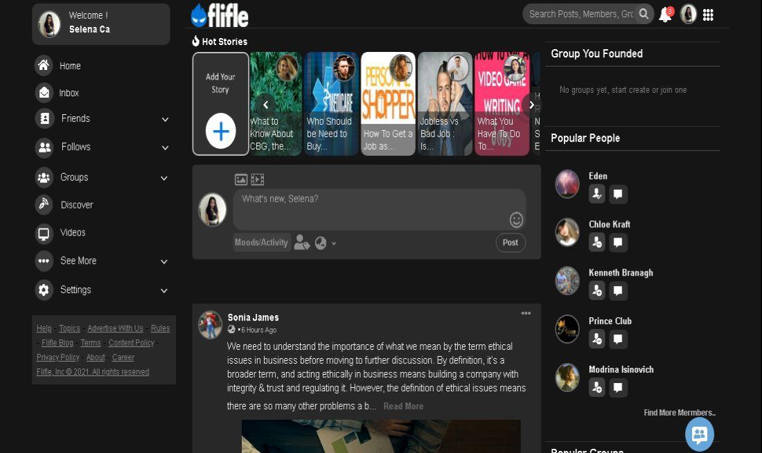
Task: Click the video upload icon in composer
Action: tap(258, 180)
